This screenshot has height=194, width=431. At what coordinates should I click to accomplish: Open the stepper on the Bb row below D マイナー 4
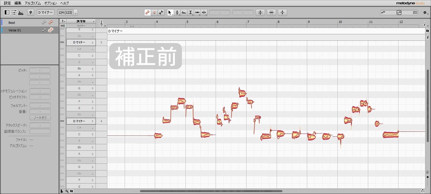coord(93,147)
